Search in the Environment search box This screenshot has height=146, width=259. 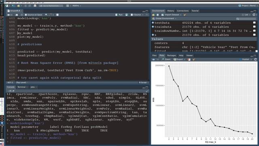[x=246, y=19]
